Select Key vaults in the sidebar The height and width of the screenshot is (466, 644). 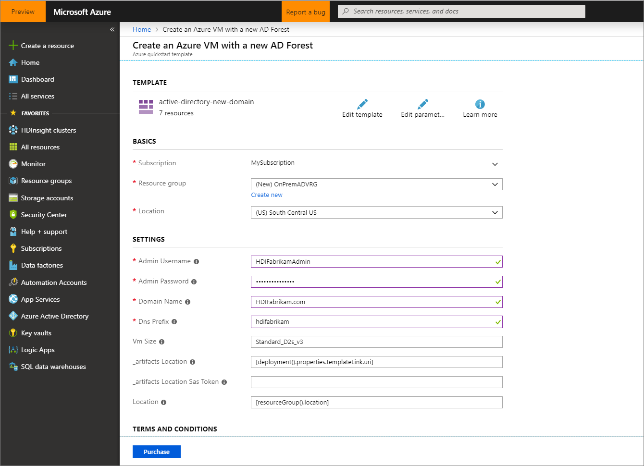pos(37,332)
